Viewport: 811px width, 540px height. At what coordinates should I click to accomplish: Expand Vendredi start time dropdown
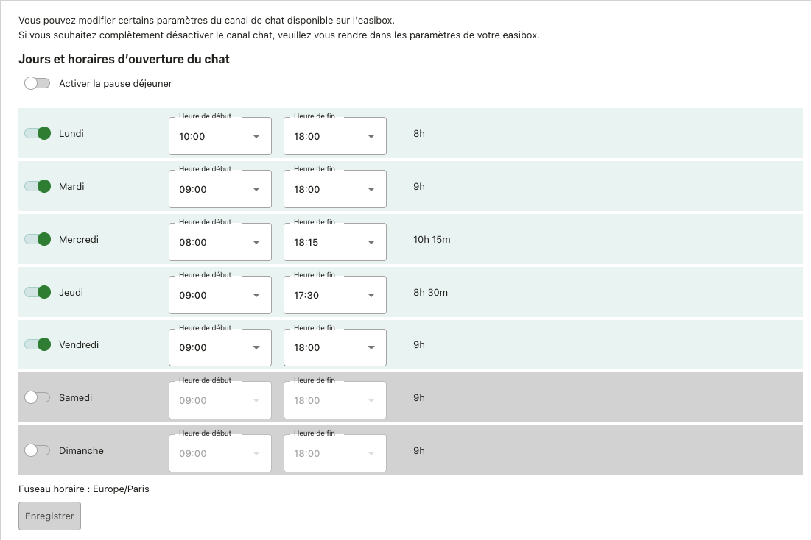pos(220,347)
